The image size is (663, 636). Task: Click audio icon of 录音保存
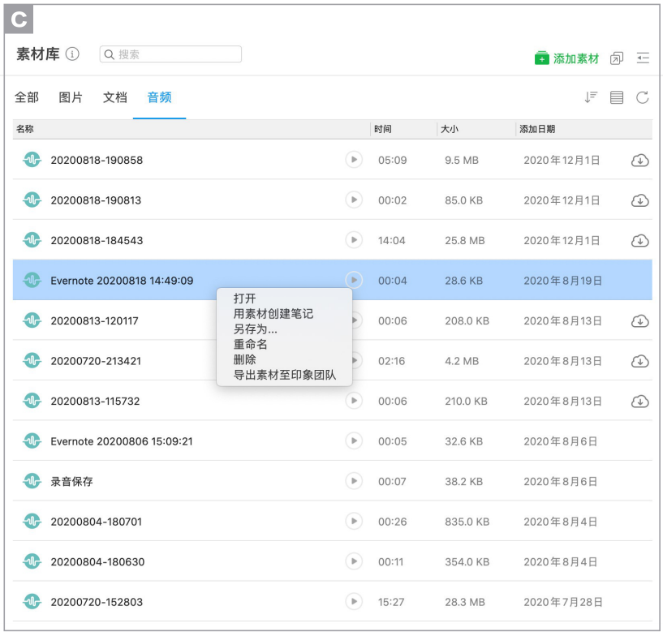tap(32, 481)
